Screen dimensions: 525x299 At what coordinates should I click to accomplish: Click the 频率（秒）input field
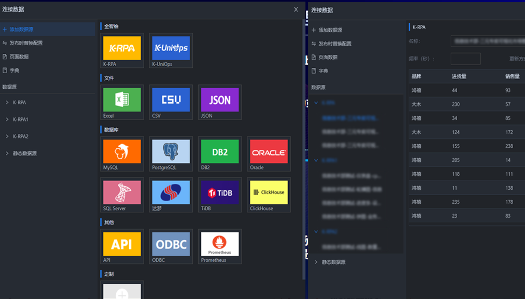465,59
